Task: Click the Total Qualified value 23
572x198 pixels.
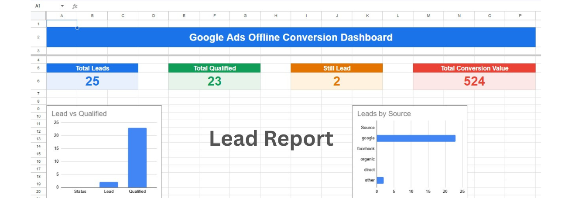Action: point(215,81)
